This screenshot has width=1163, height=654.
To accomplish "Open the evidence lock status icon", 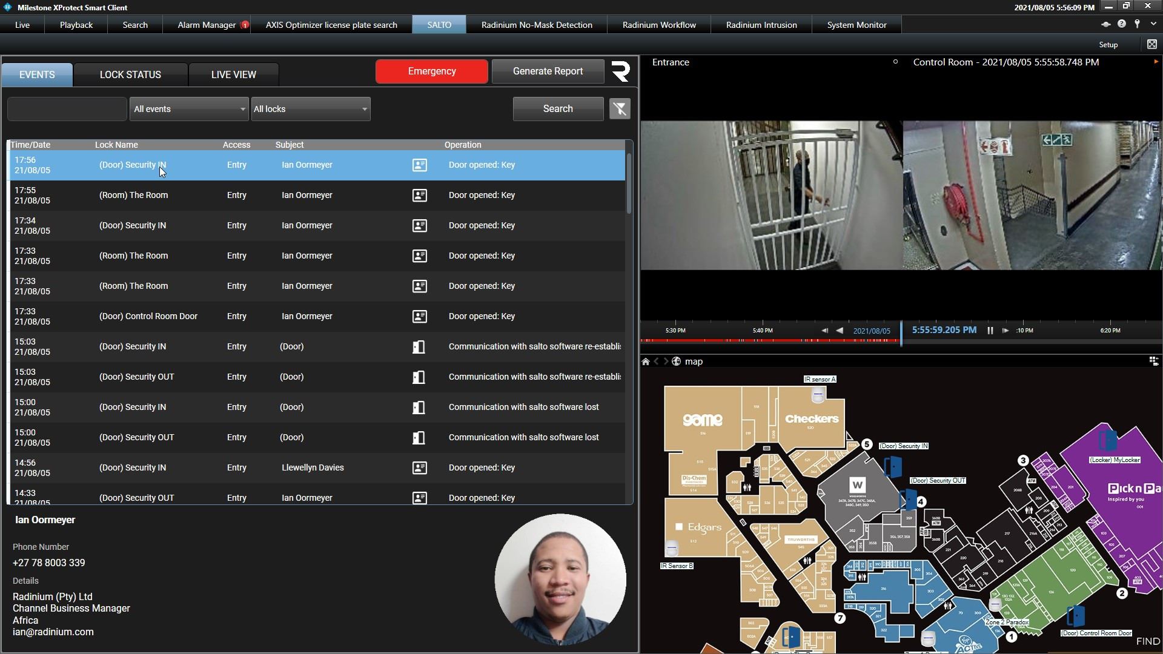I will [x=1105, y=24].
